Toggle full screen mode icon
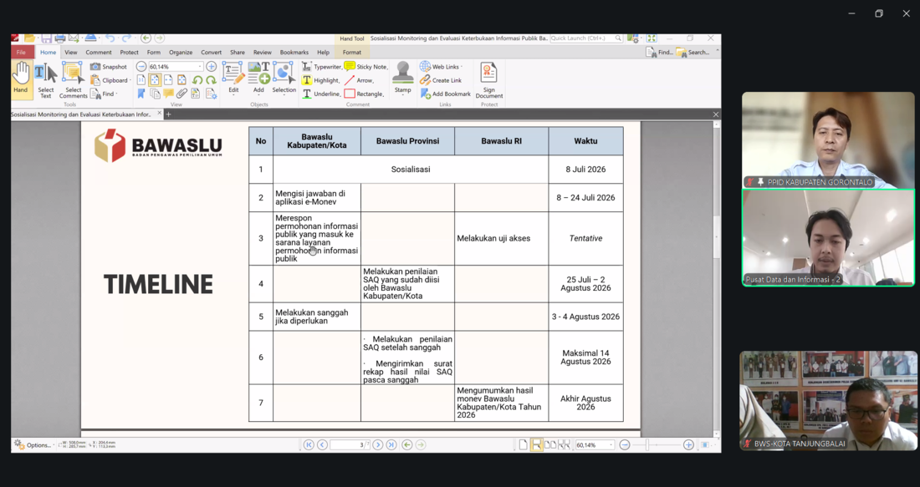The width and height of the screenshot is (920, 487). (x=652, y=38)
